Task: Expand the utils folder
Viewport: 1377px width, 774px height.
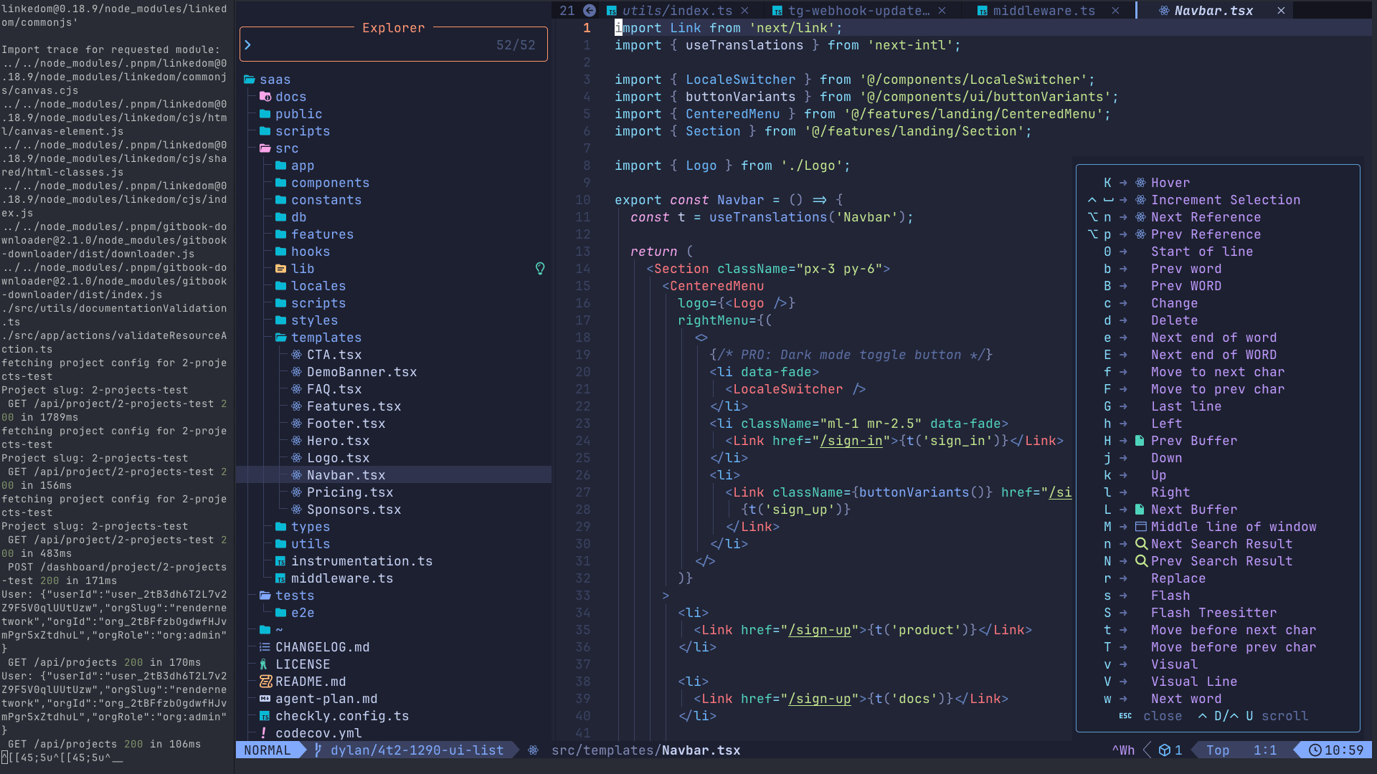Action: [281, 544]
